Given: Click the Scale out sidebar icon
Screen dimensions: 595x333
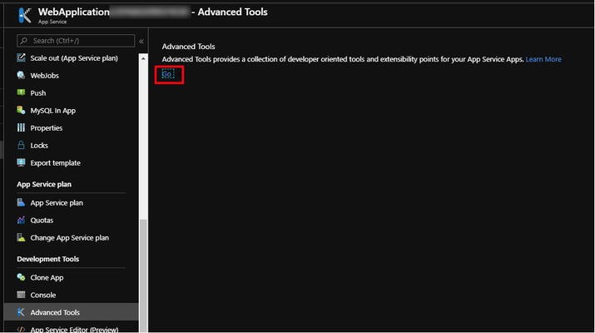Looking at the screenshot, I should (21, 57).
